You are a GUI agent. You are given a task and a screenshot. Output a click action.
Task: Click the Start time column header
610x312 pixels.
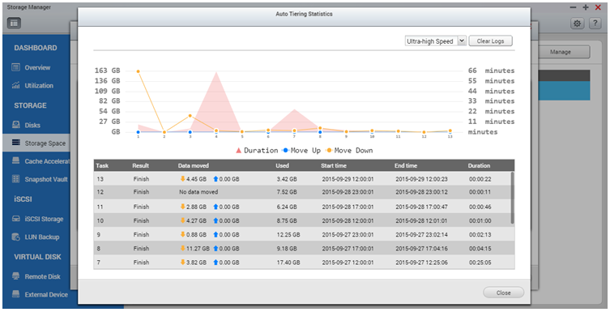(334, 165)
